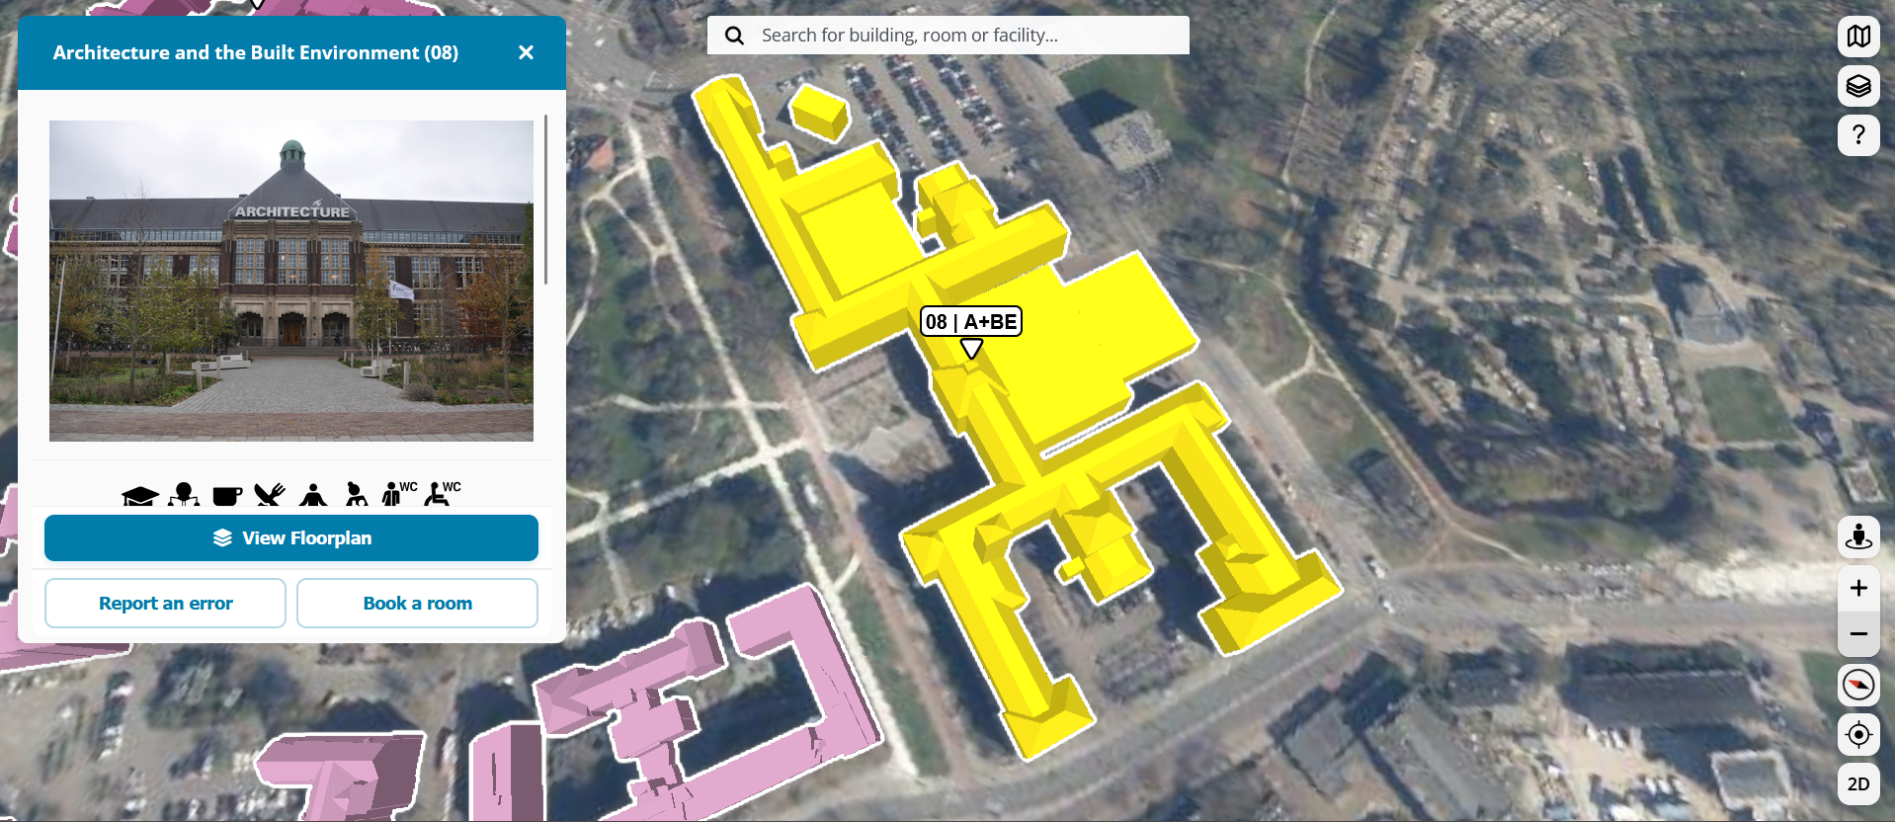This screenshot has height=822, width=1895.
Task: Reset map orientation with compass icon
Action: pos(1858,685)
